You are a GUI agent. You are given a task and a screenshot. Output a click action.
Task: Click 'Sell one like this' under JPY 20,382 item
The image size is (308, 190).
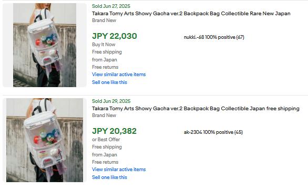(109, 177)
